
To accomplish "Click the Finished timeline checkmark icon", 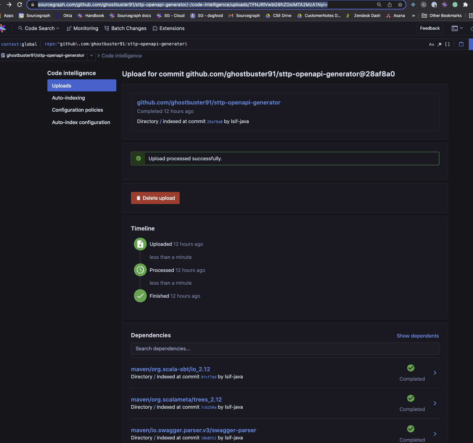I will [x=140, y=296].
